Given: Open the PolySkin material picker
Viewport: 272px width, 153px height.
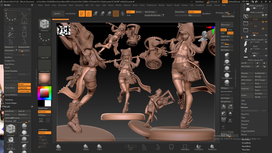Looking at the screenshot, I should click(45, 79).
